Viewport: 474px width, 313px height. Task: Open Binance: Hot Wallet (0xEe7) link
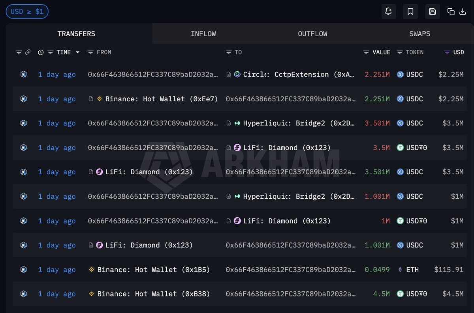161,99
